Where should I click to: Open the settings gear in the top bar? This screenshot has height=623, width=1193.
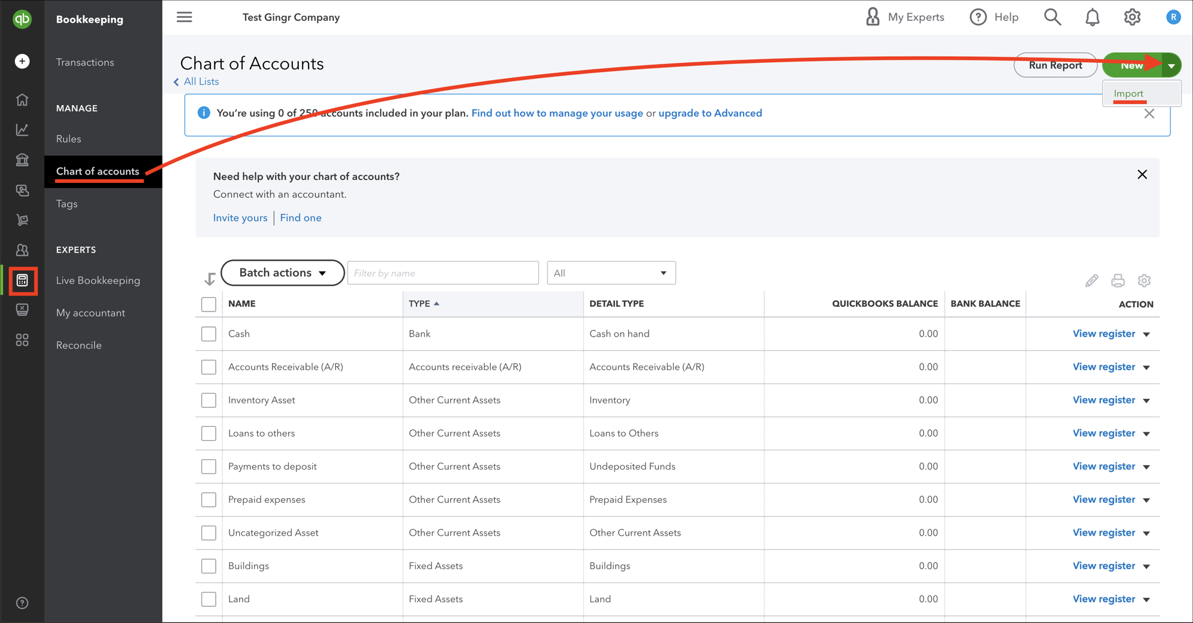coord(1131,17)
